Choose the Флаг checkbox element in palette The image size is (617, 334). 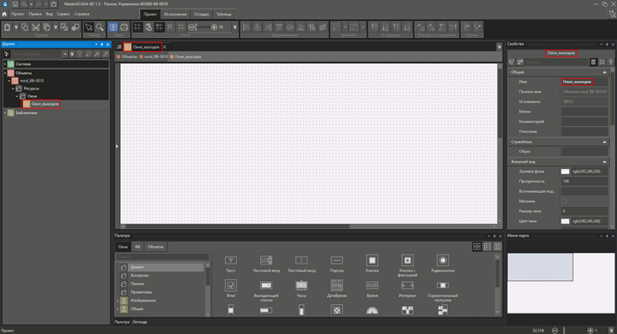pyautogui.click(x=231, y=288)
